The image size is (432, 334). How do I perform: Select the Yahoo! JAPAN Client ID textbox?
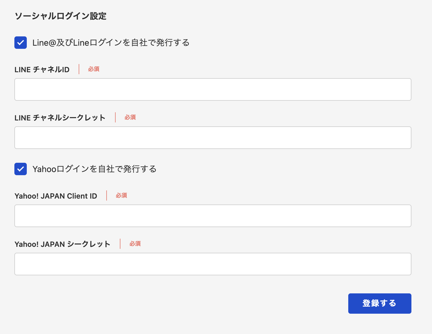213,216
